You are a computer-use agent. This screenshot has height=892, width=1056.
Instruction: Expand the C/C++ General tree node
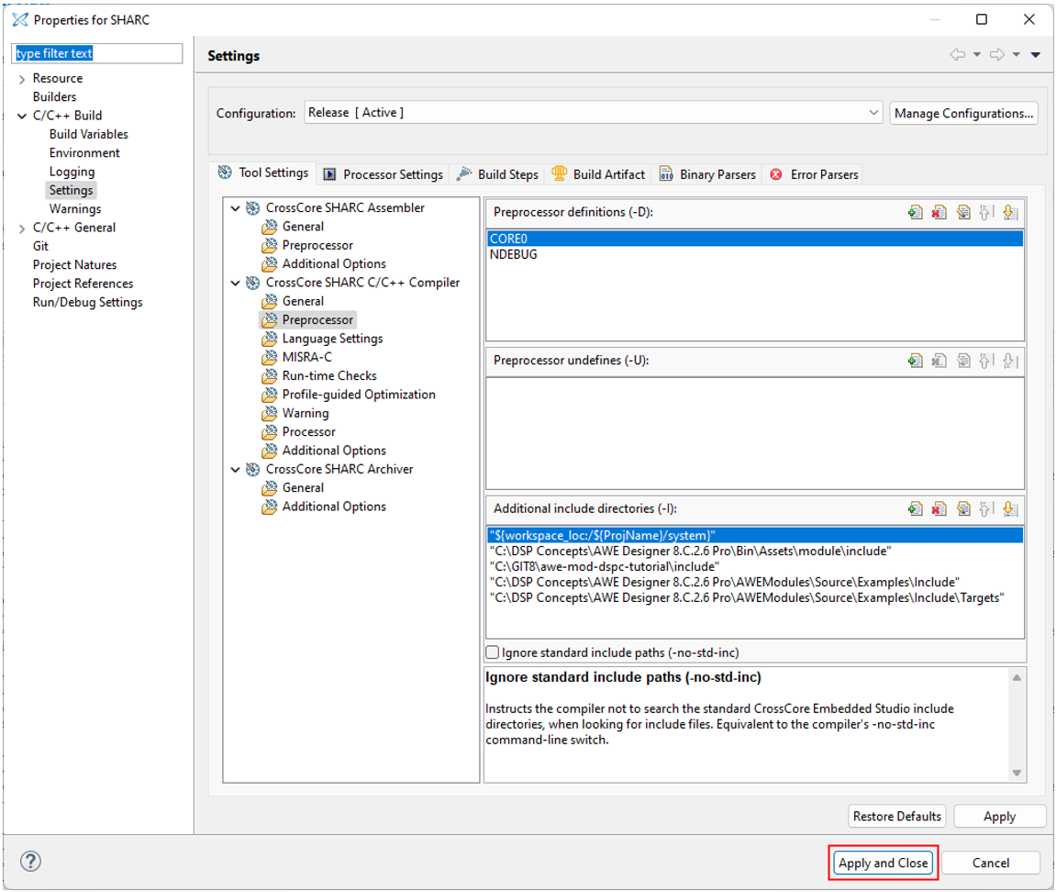coord(22,229)
